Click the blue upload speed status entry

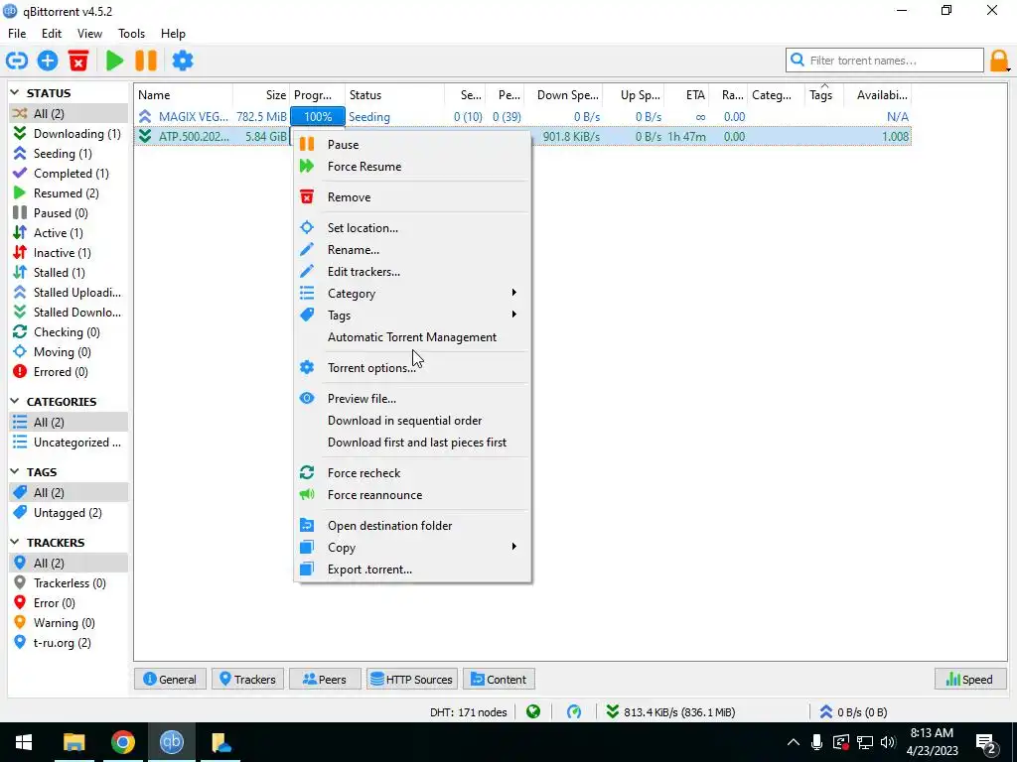tap(853, 712)
